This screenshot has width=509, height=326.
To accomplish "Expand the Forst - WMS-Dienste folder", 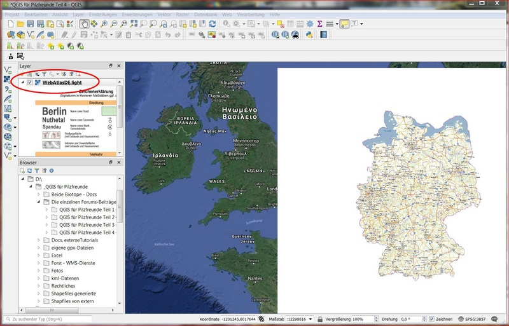I will (x=38, y=262).
